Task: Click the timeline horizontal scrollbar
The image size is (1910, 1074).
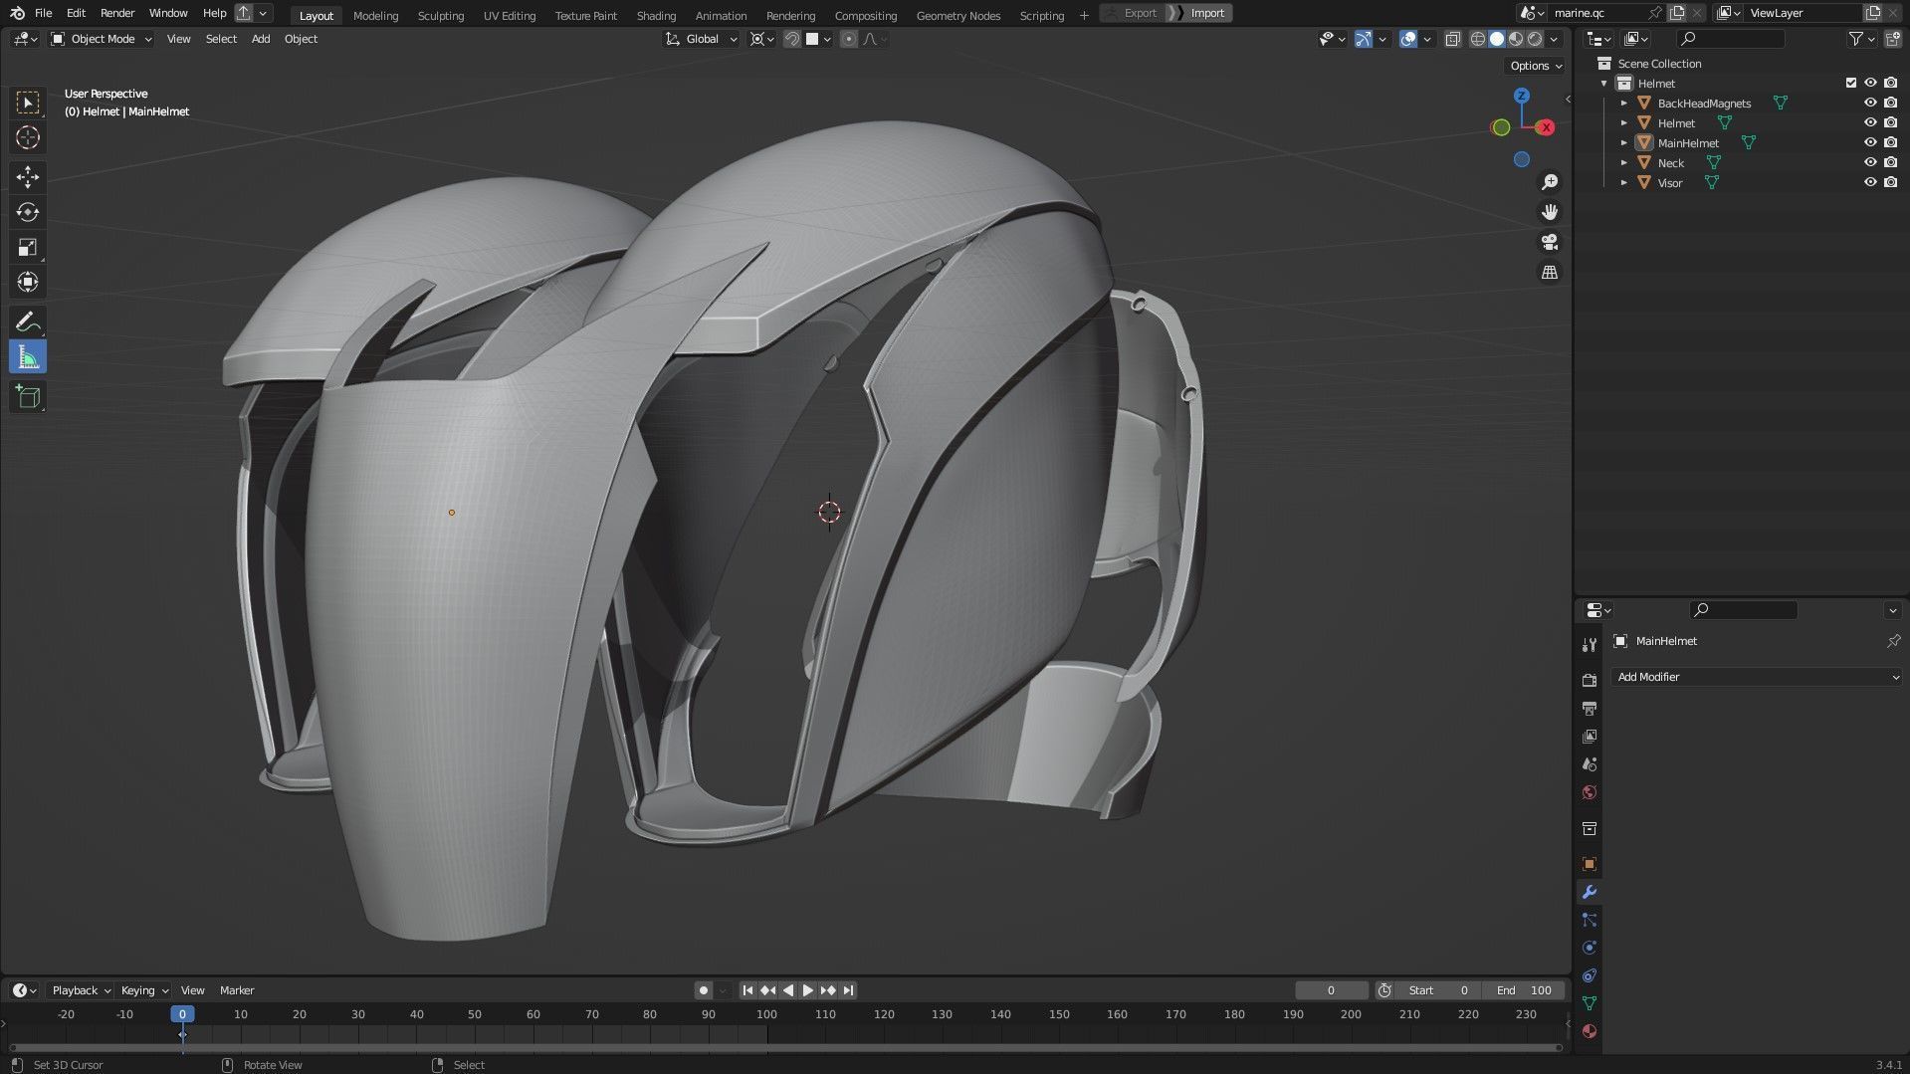Action: click(784, 1047)
